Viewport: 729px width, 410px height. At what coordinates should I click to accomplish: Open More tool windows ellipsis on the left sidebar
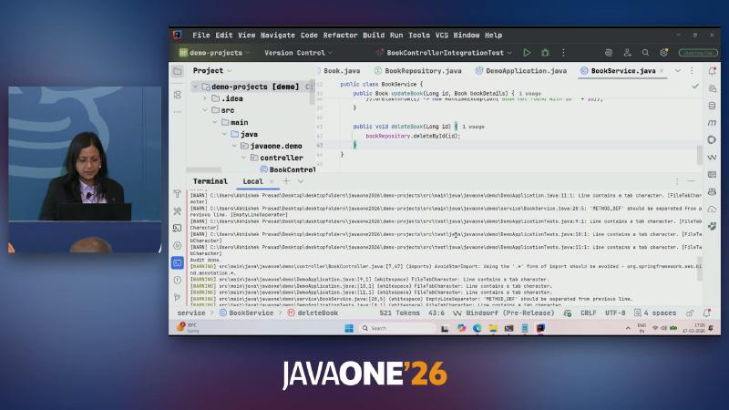(x=178, y=112)
